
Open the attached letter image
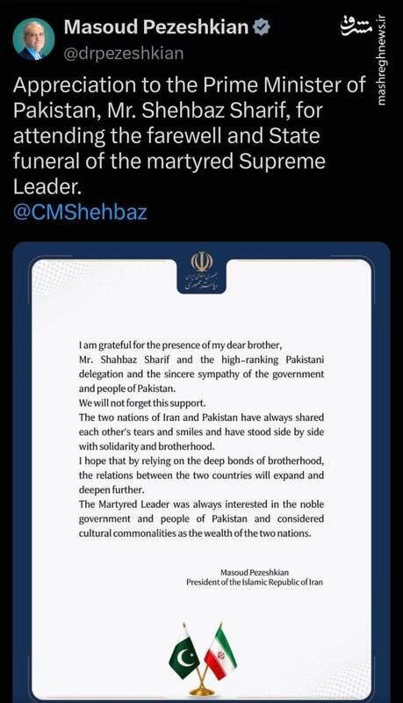coord(202,472)
